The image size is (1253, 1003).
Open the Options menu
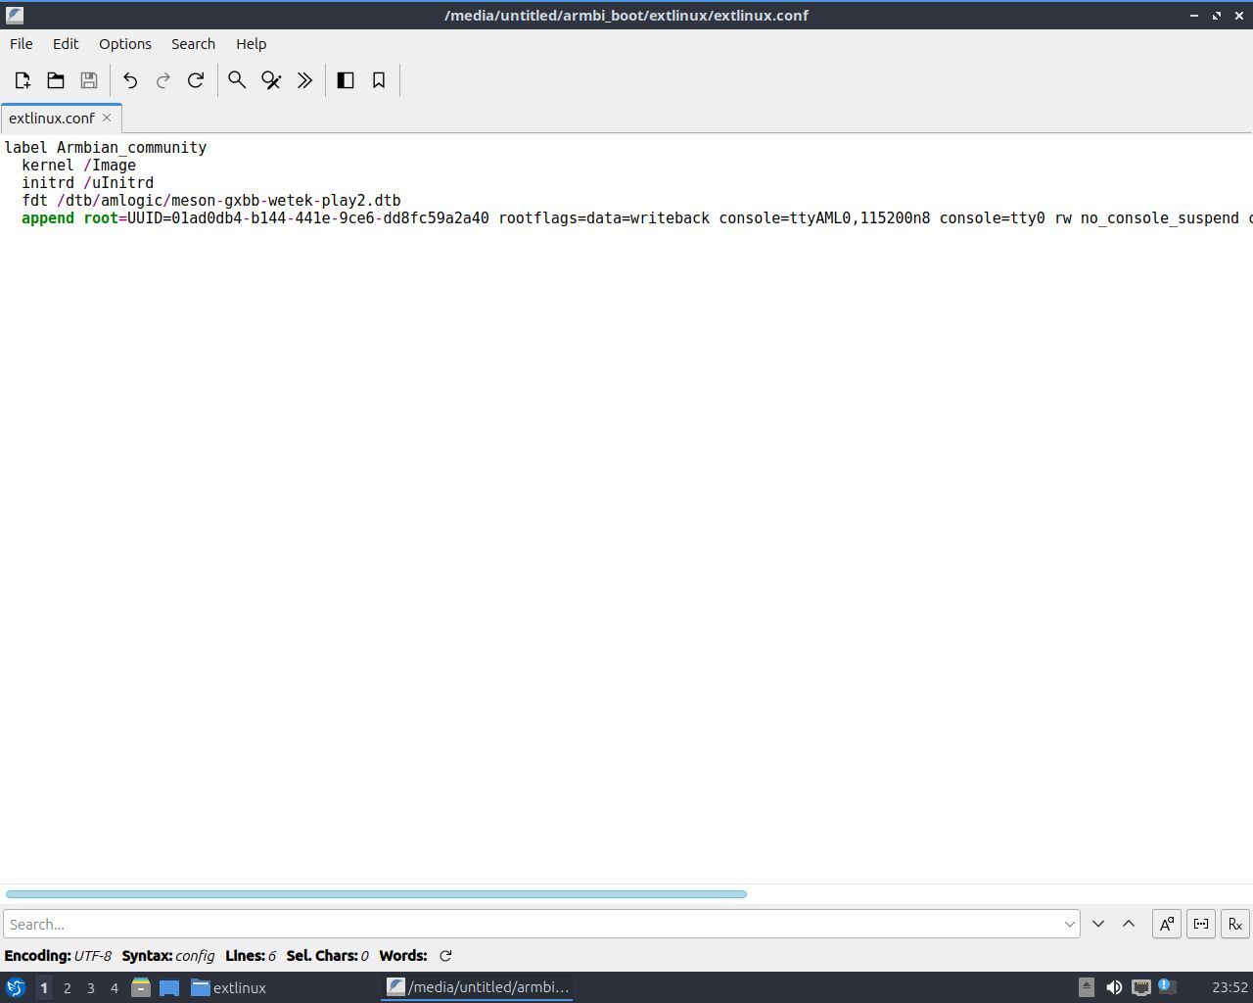[x=124, y=44]
